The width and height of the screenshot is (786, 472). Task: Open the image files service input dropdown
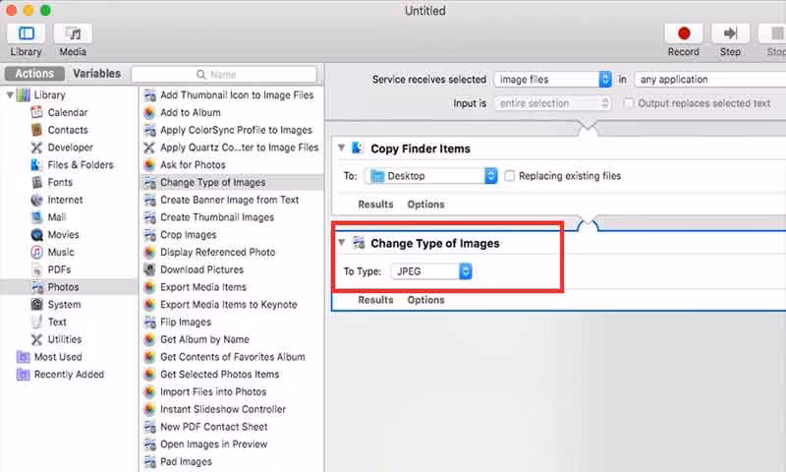pos(553,80)
